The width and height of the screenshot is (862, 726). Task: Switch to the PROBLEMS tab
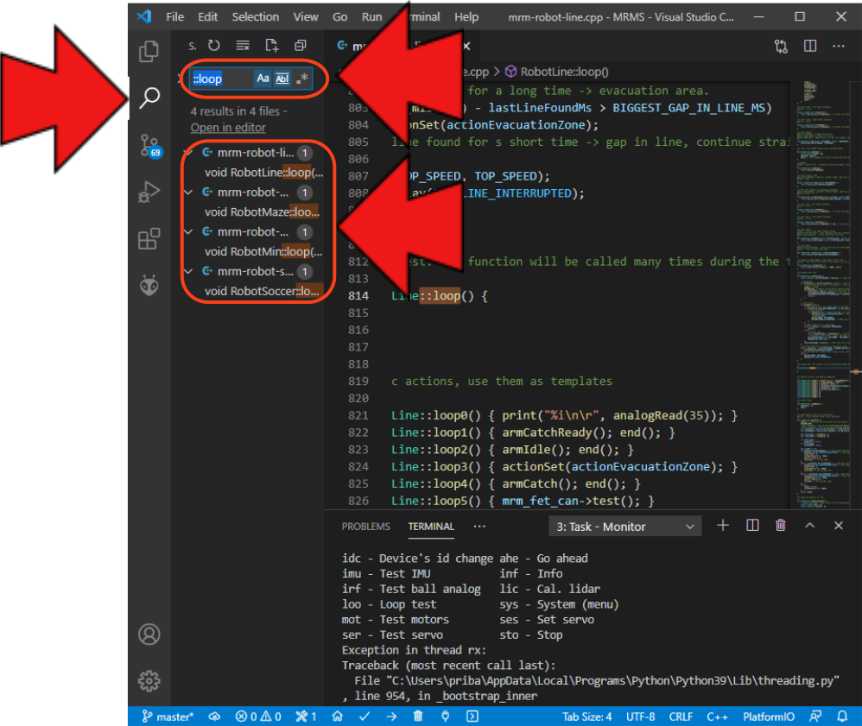365,527
